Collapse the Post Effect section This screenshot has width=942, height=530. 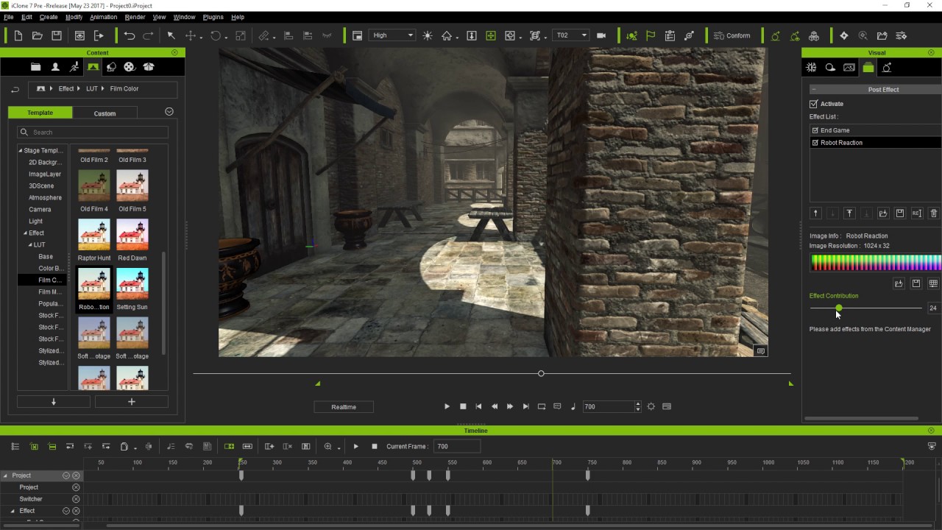coord(813,90)
